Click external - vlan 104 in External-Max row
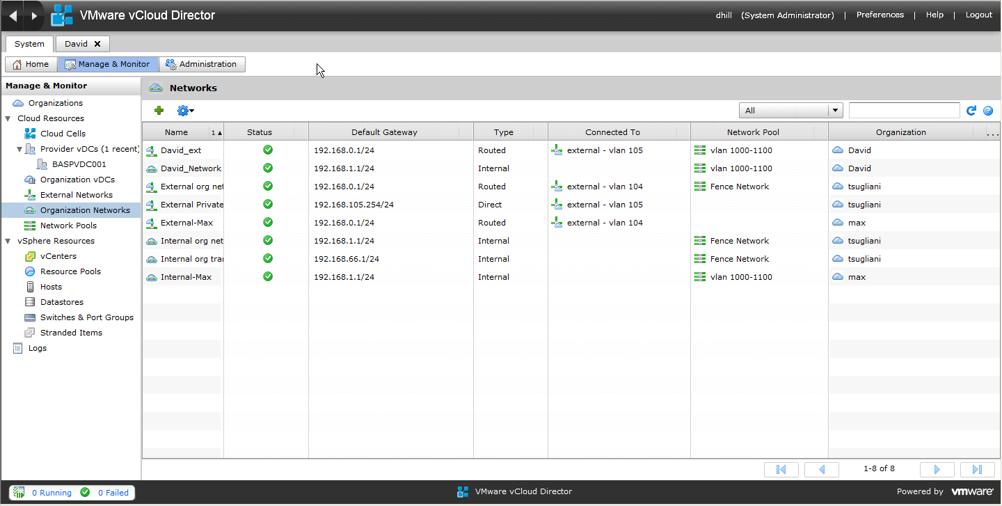This screenshot has height=506, width=1002. coord(605,223)
